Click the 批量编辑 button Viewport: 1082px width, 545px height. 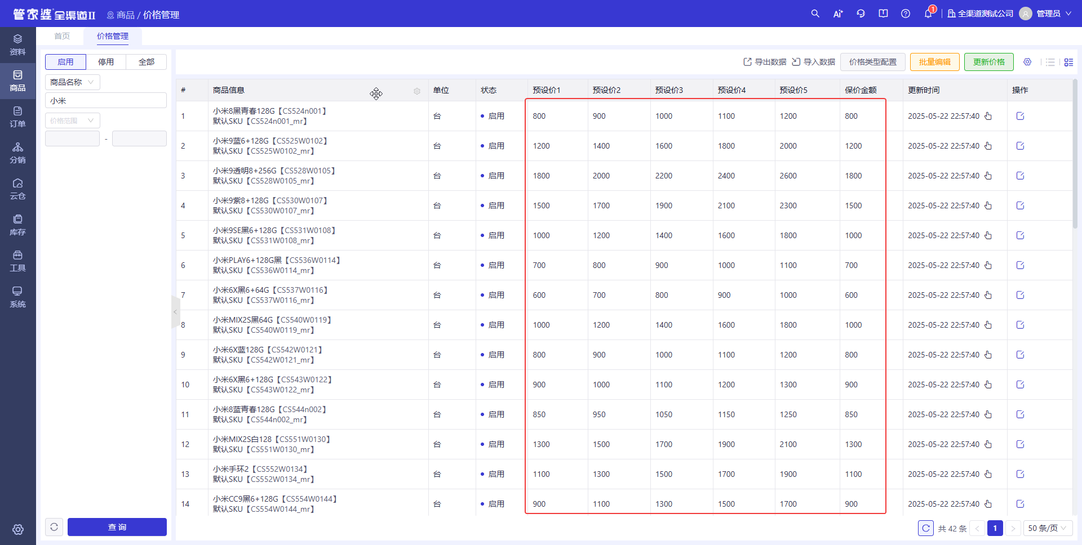(x=935, y=62)
